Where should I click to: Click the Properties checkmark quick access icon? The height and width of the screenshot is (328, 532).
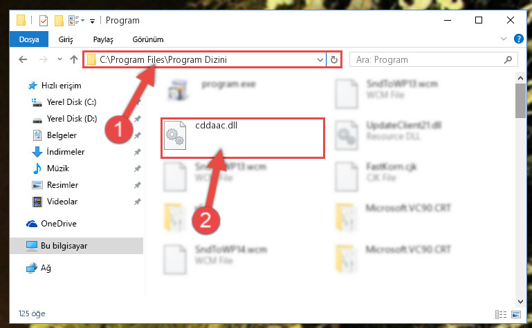pyautogui.click(x=44, y=21)
